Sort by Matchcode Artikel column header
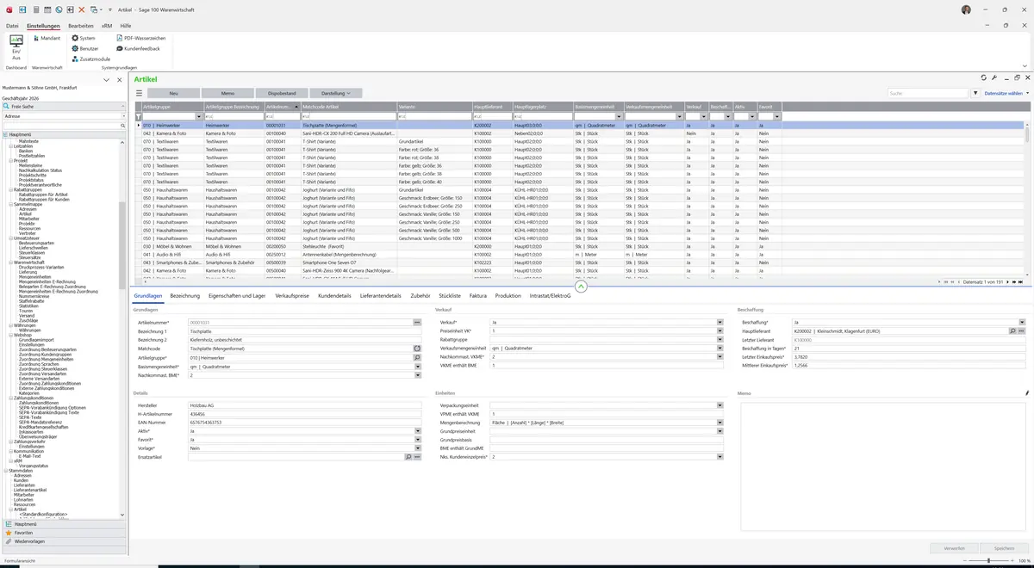Image resolution: width=1034 pixels, height=568 pixels. 348,107
